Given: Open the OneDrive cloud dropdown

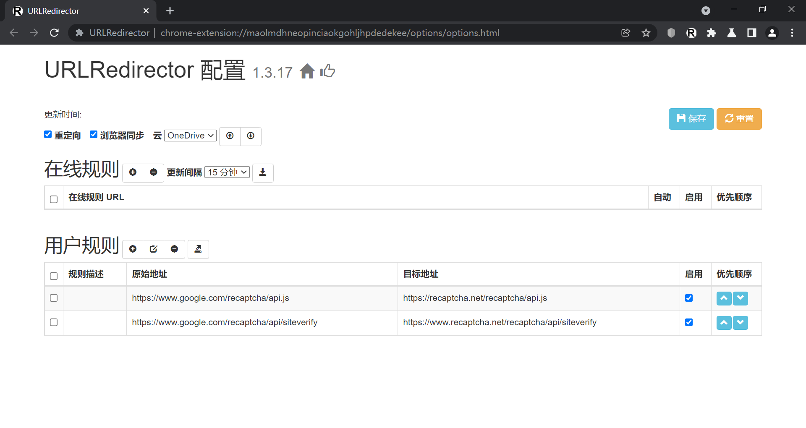Looking at the screenshot, I should [190, 136].
